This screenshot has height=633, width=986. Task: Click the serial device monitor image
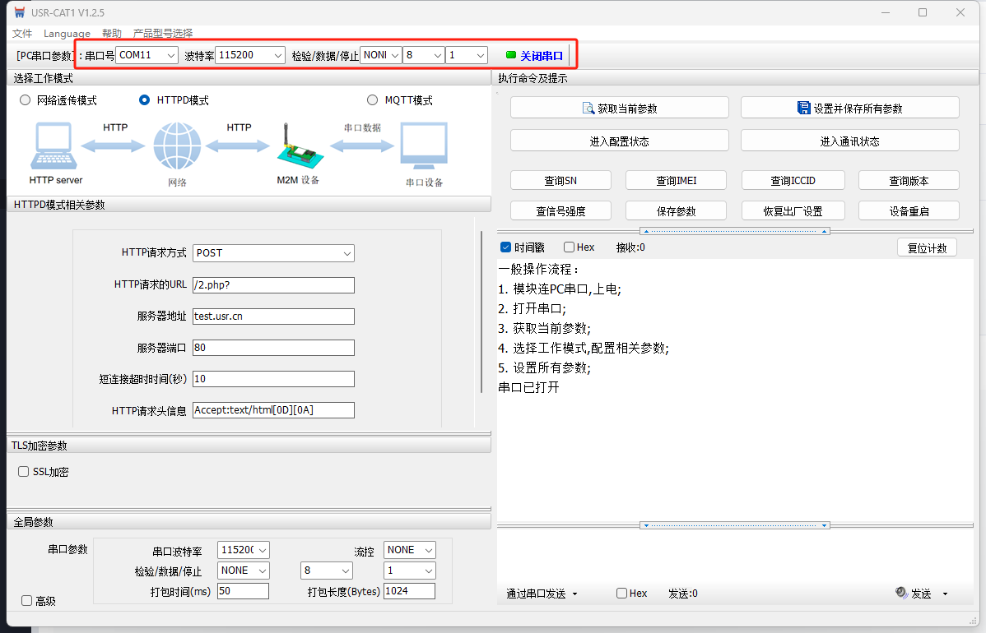[424, 146]
